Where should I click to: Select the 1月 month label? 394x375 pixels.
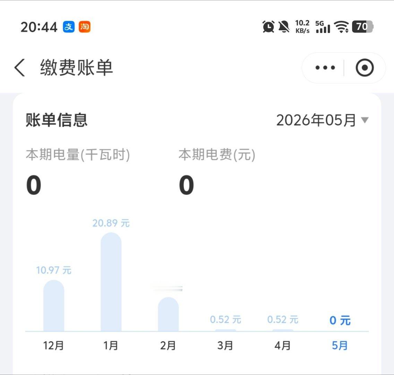click(111, 345)
